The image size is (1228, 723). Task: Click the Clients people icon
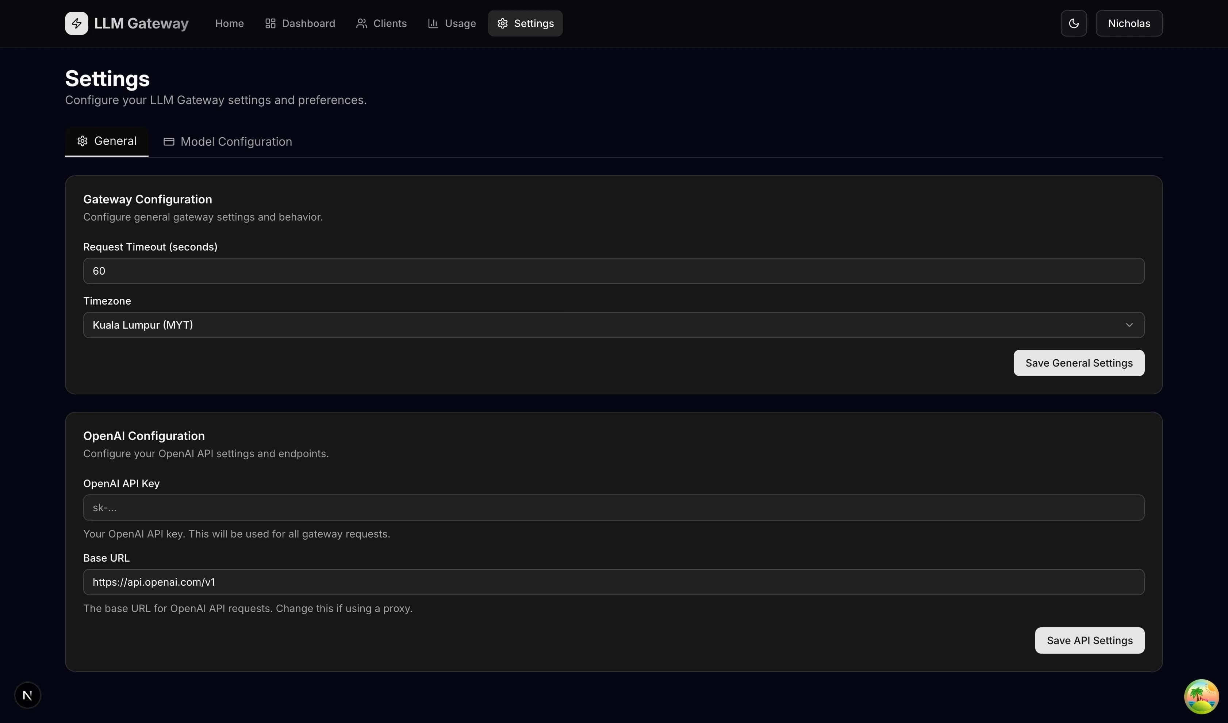pyautogui.click(x=361, y=23)
